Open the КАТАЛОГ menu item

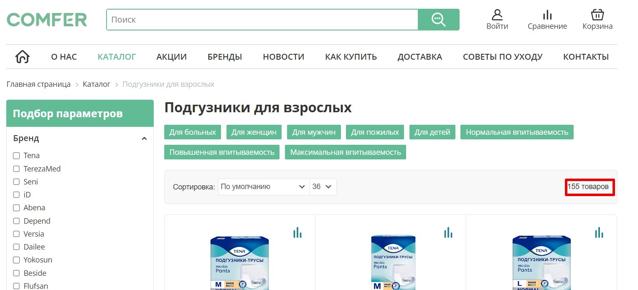pos(117,57)
